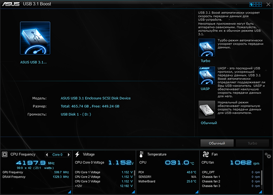Click the Turbo label under icon

[206, 61]
